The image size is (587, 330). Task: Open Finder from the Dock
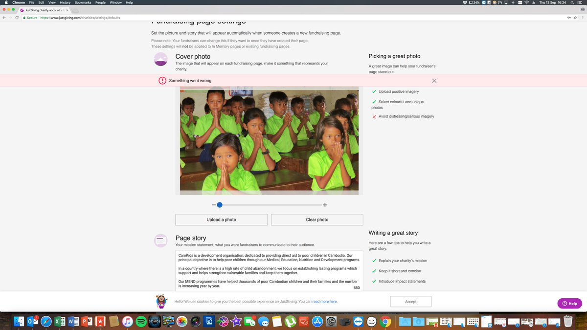19,321
